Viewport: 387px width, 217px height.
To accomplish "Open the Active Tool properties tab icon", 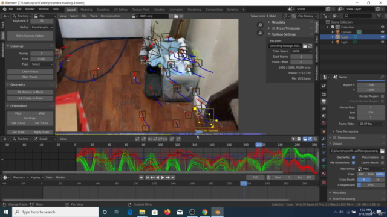I will coord(324,86).
